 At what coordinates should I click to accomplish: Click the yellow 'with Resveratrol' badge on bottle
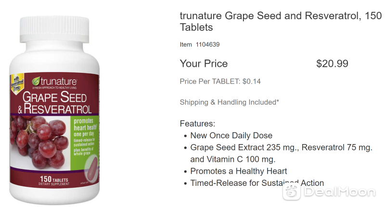pos(17,84)
